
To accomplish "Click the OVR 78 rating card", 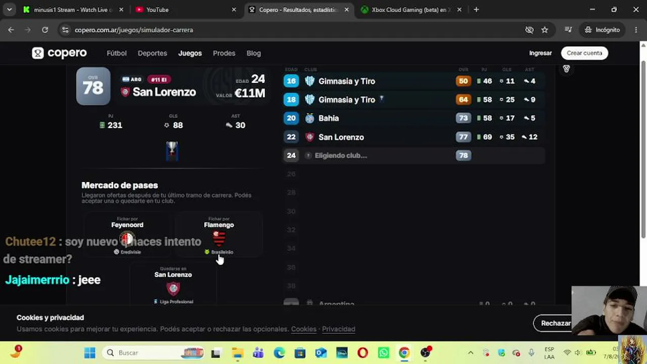I will pos(93,86).
